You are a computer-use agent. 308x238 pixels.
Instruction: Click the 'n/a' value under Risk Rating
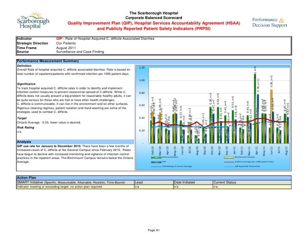click(19, 131)
